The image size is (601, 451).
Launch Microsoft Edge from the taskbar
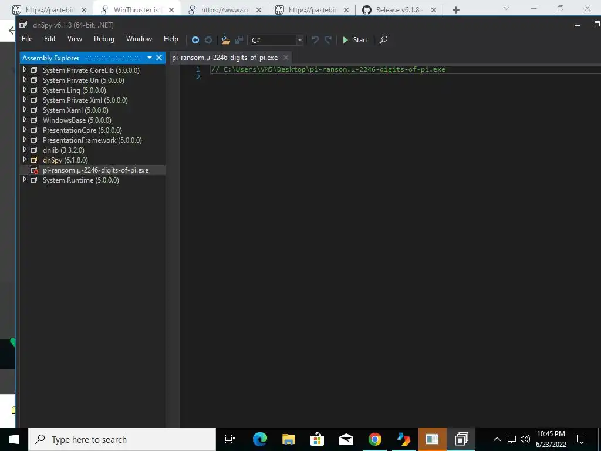[x=259, y=439]
